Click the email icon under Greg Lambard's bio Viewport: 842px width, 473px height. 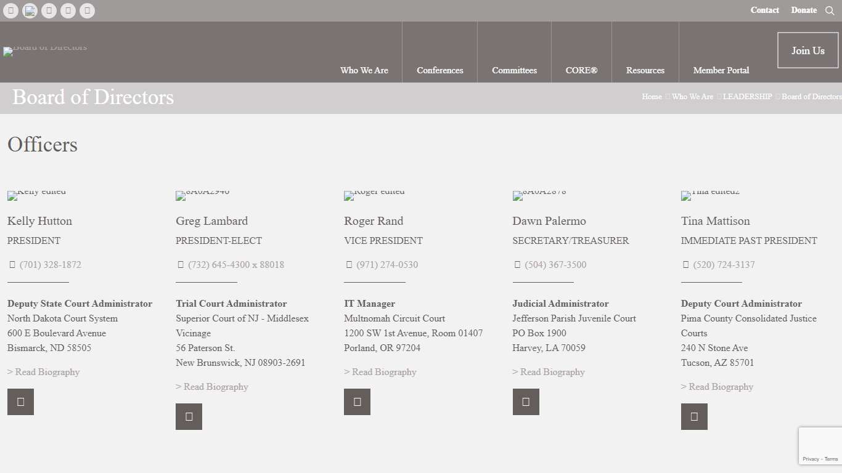click(189, 416)
